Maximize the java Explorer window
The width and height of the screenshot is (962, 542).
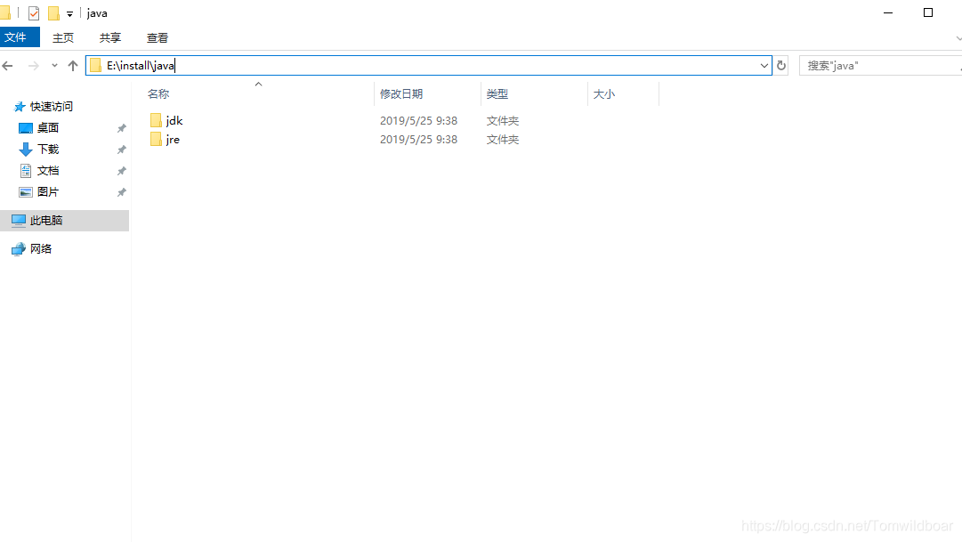[x=928, y=12]
